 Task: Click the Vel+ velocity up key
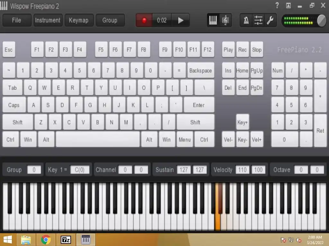(x=257, y=140)
